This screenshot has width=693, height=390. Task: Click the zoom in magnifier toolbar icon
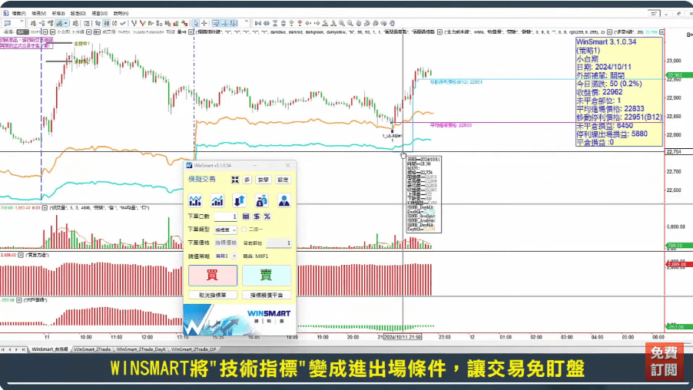click(342, 23)
